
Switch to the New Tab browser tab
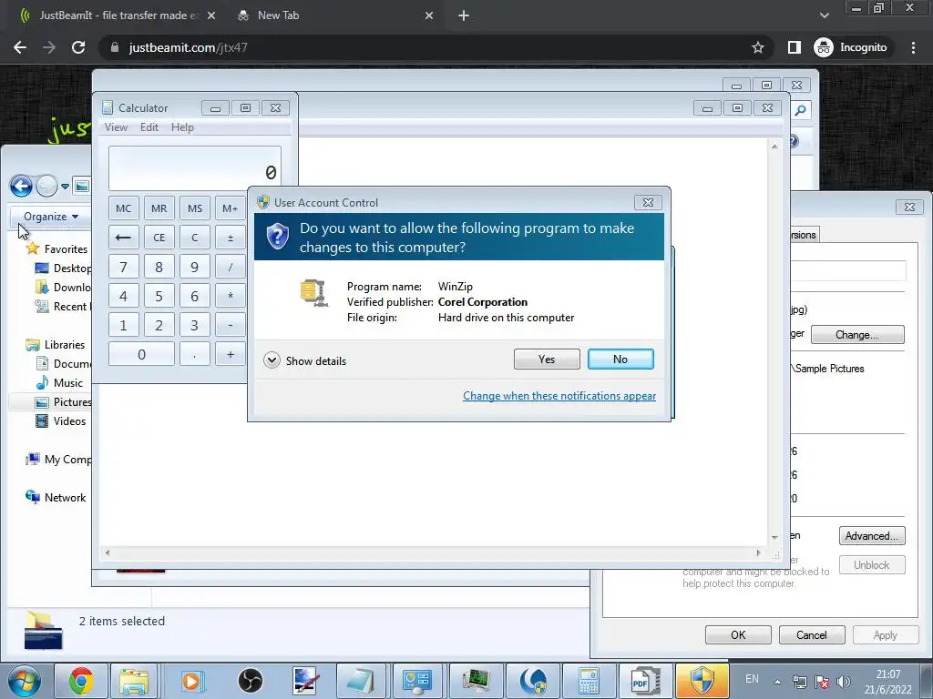click(x=336, y=15)
